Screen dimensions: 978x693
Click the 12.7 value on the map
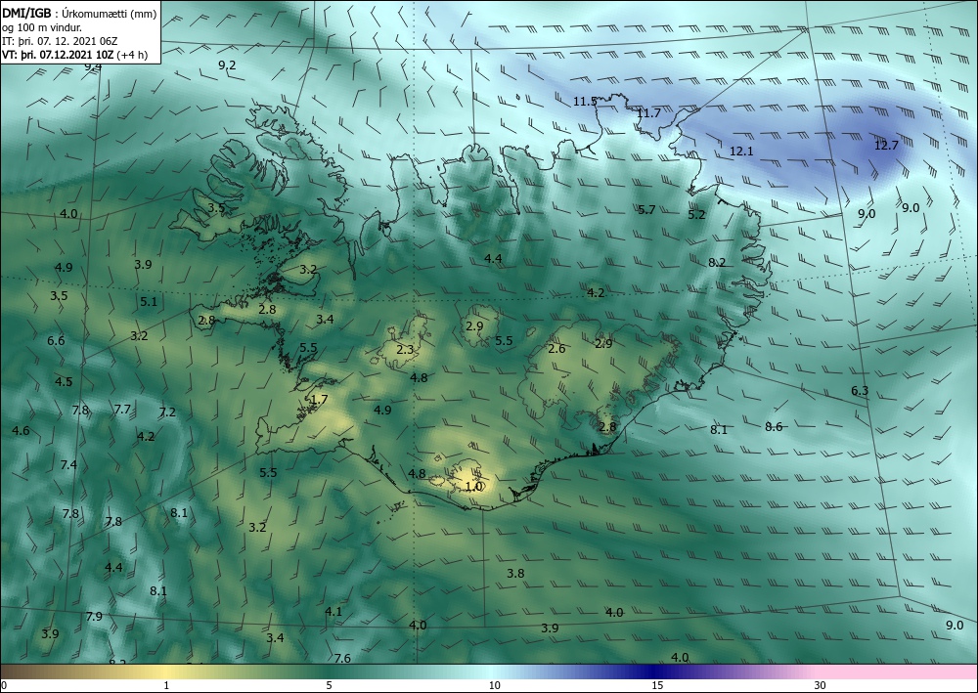[x=886, y=146]
